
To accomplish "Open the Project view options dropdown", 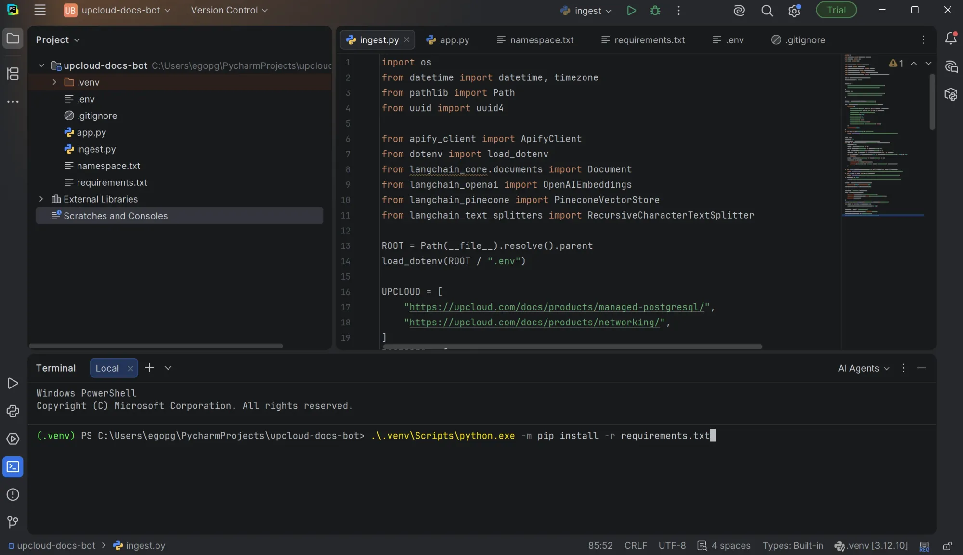I will click(58, 40).
